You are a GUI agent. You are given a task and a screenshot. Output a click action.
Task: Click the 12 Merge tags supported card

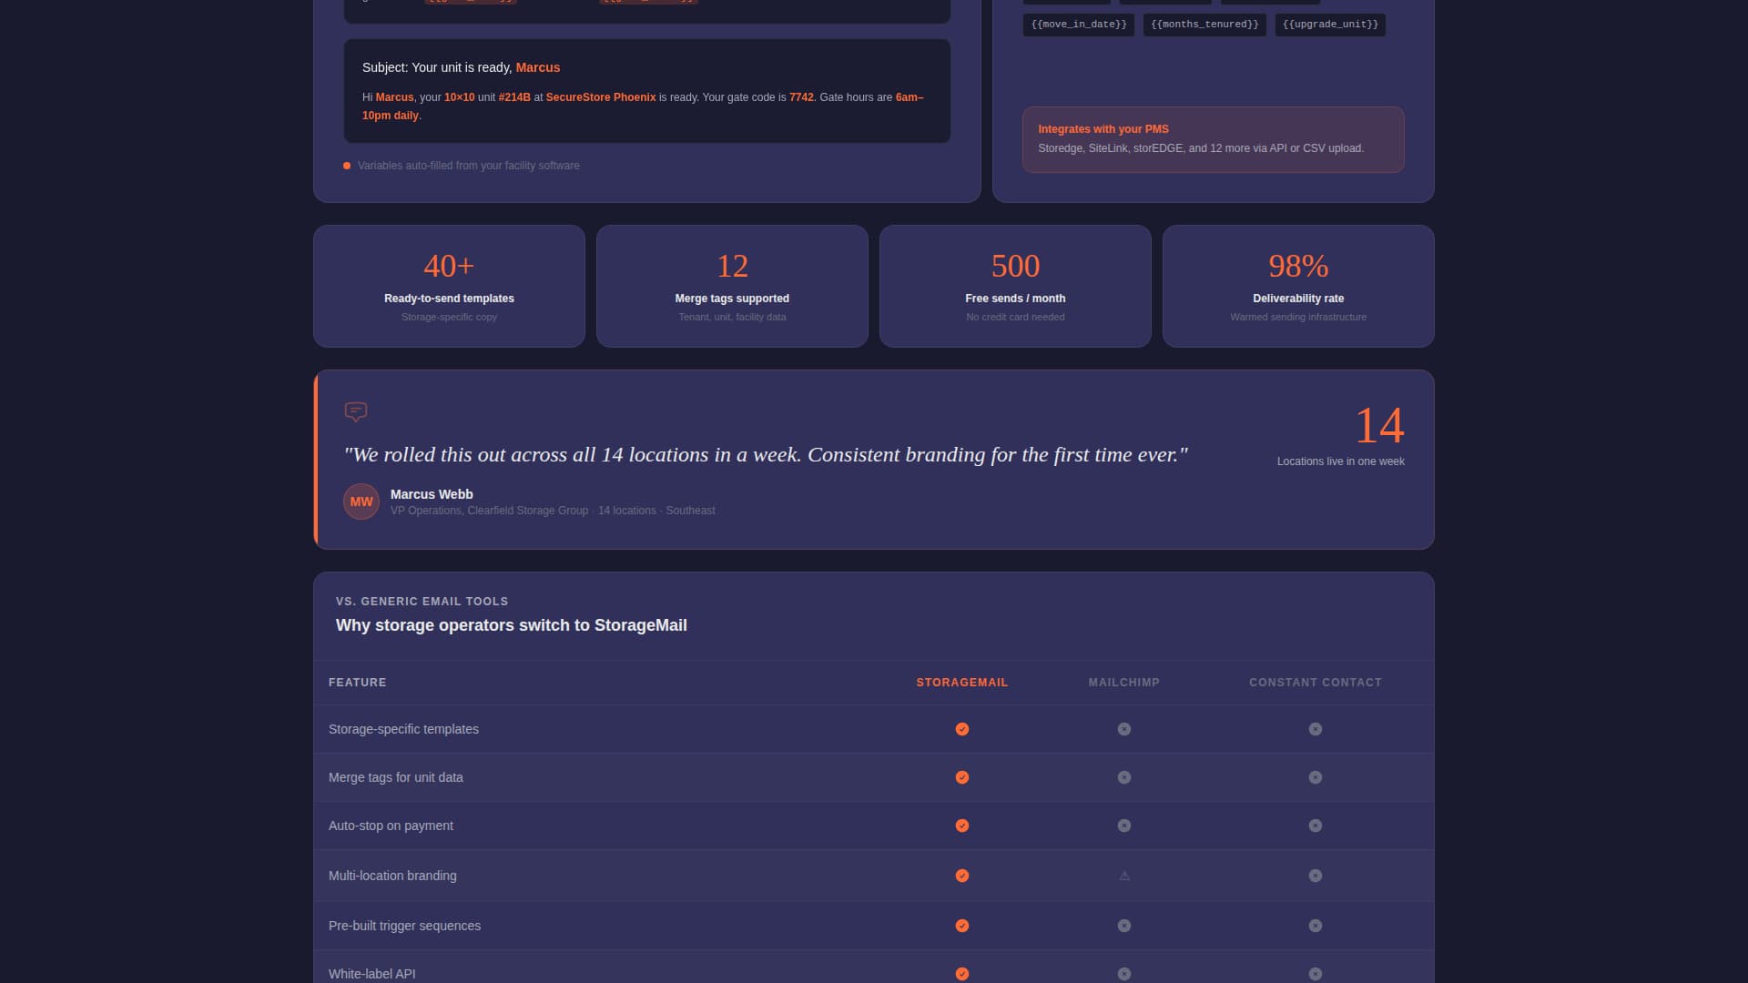pyautogui.click(x=732, y=286)
